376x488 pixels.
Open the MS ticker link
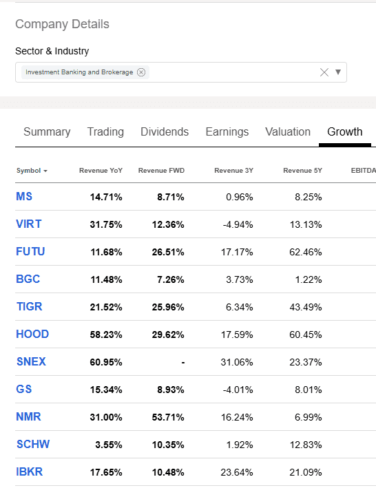tap(24, 197)
